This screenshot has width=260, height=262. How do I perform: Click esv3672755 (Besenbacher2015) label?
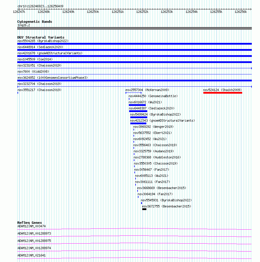pyautogui.click(x=167, y=206)
